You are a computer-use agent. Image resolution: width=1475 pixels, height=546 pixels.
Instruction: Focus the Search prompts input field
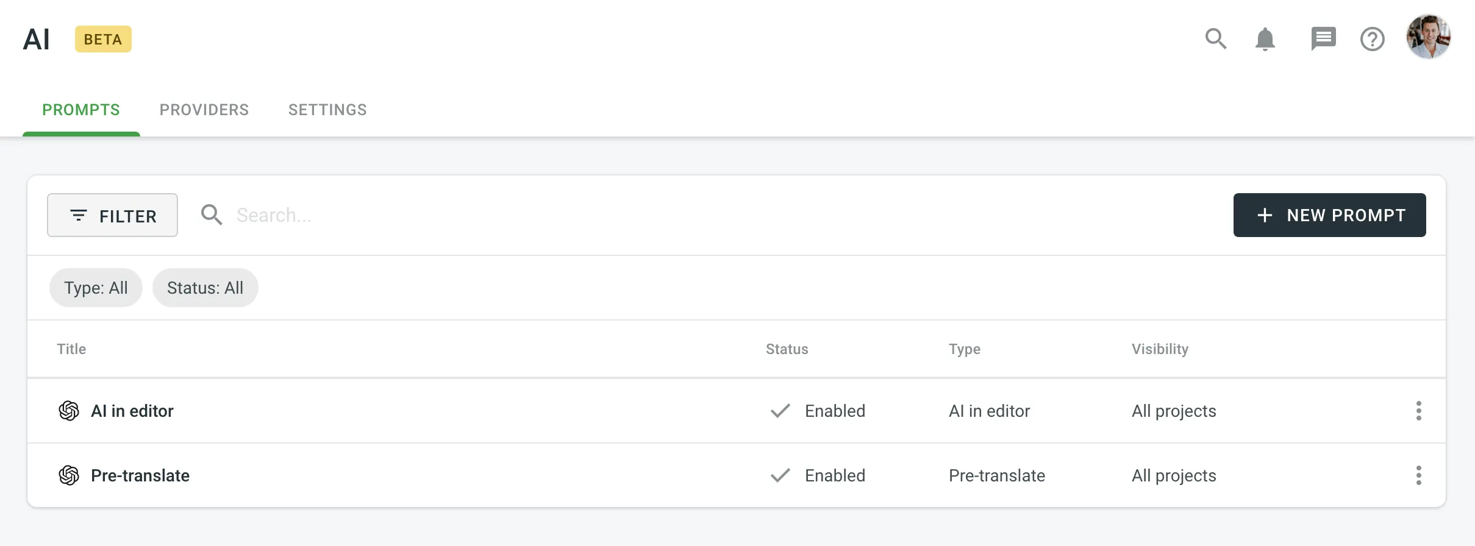(x=726, y=215)
